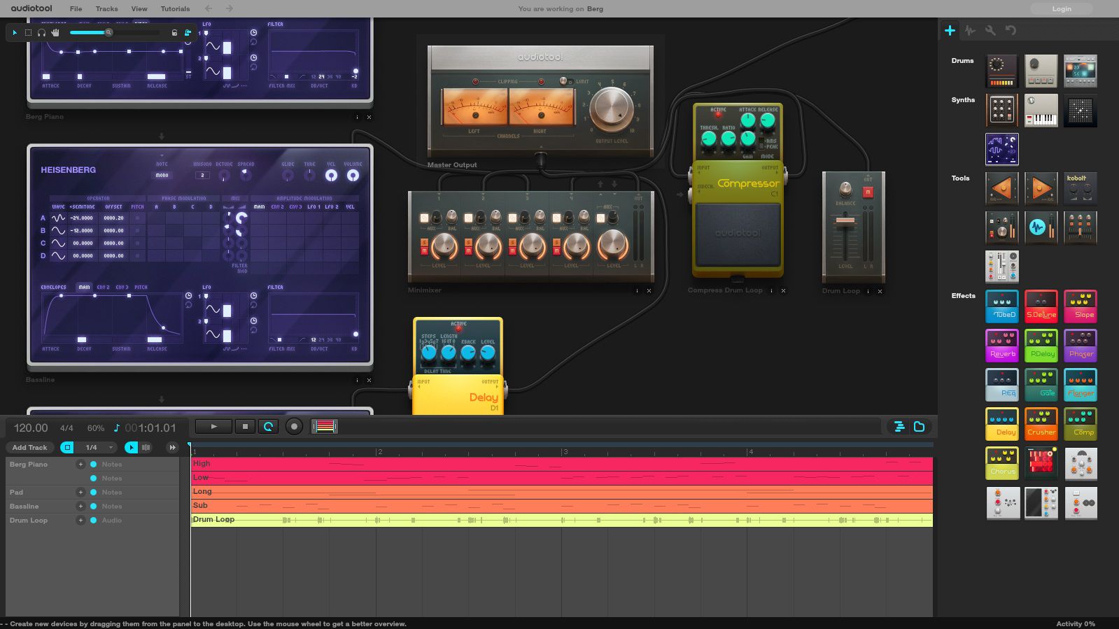Open operator A waveform selector
The image size is (1119, 629).
pyautogui.click(x=58, y=218)
